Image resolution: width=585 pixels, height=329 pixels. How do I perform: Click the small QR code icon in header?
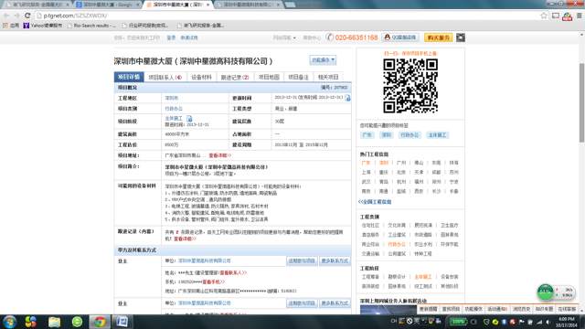(461, 37)
